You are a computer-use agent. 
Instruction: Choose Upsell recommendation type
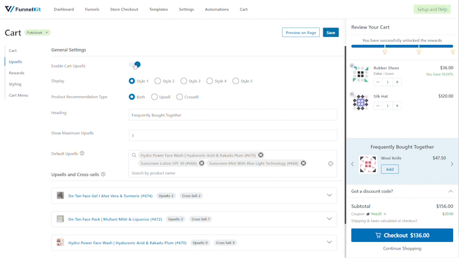pyautogui.click(x=155, y=97)
